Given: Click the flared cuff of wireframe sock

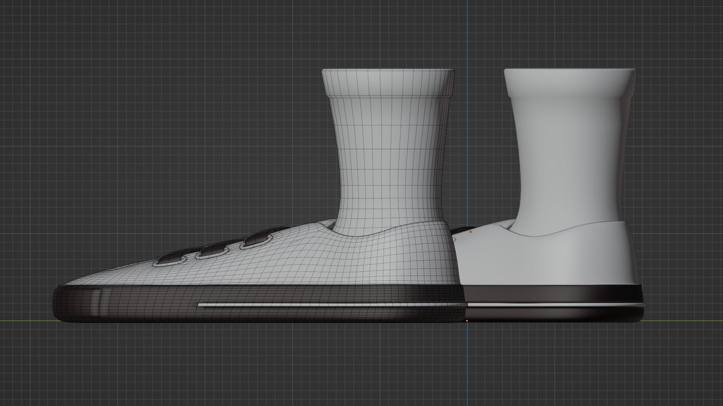Looking at the screenshot, I should (388, 83).
